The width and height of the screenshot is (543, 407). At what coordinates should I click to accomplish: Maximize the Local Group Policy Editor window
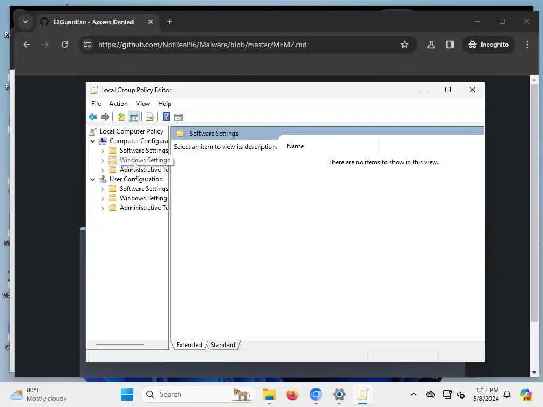click(x=448, y=90)
